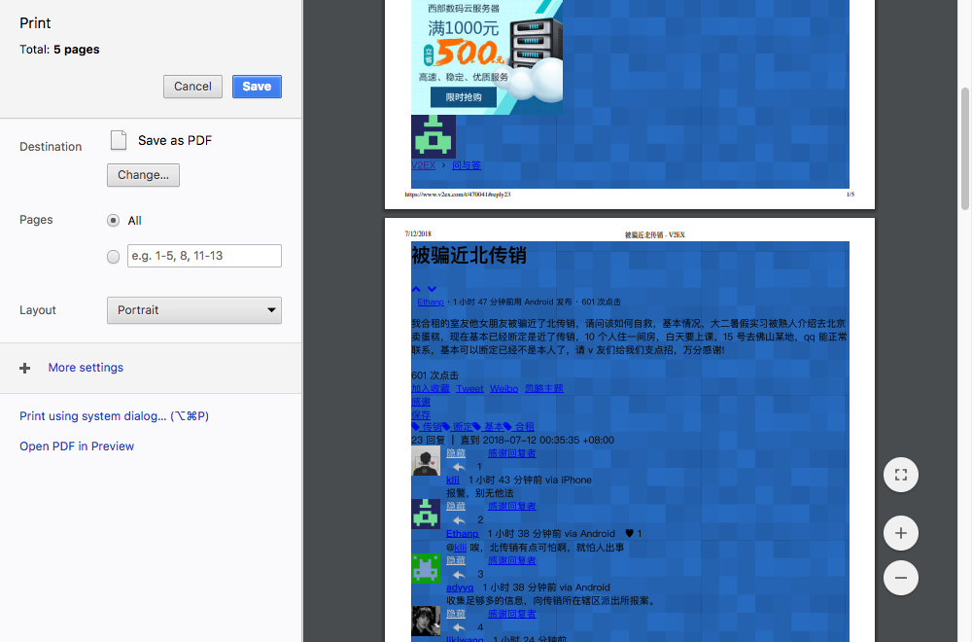Select the custom page range radio button
The image size is (972, 642).
coord(113,256)
